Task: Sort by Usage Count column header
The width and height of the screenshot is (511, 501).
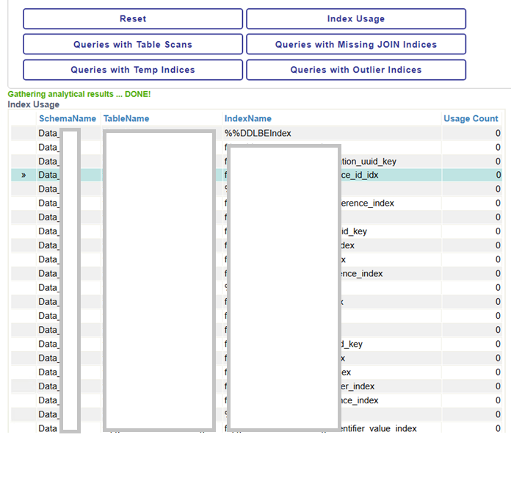Action: pyautogui.click(x=471, y=119)
